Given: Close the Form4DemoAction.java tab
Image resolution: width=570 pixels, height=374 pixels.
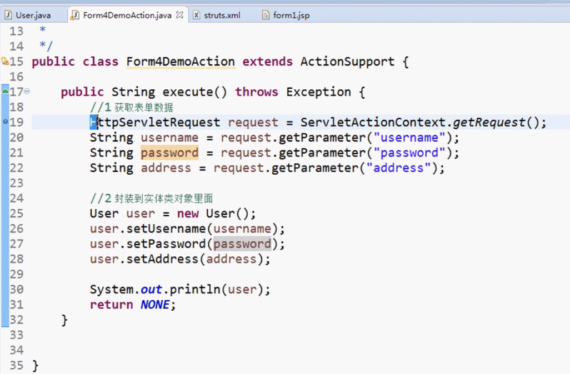Looking at the screenshot, I should [179, 15].
